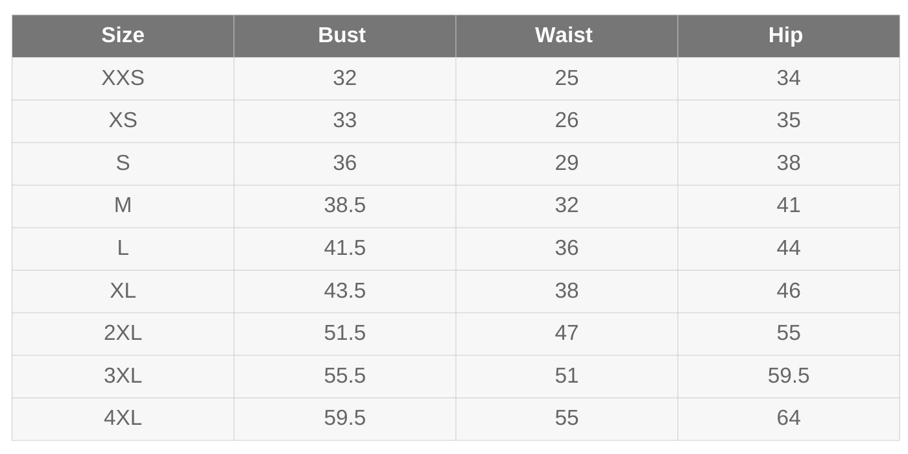908x454 pixels.
Task: Click the hip value 64 for 4XL
Action: click(x=788, y=418)
